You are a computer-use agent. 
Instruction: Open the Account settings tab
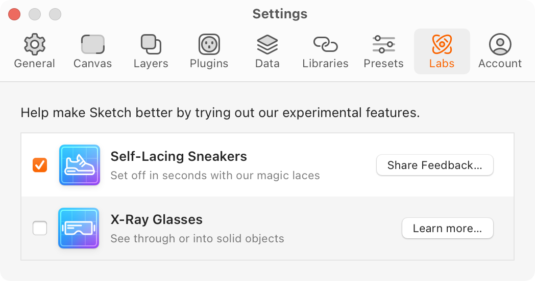coord(500,51)
